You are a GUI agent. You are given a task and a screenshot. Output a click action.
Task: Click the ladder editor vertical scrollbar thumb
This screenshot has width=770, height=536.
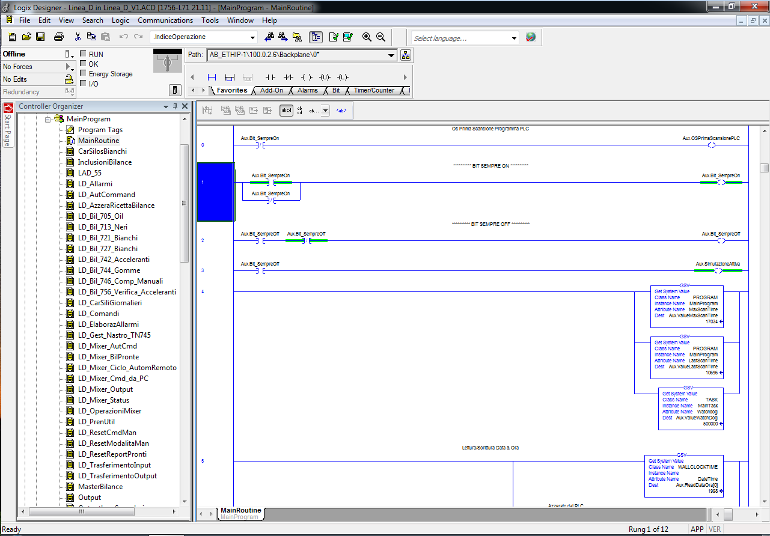tap(764, 168)
